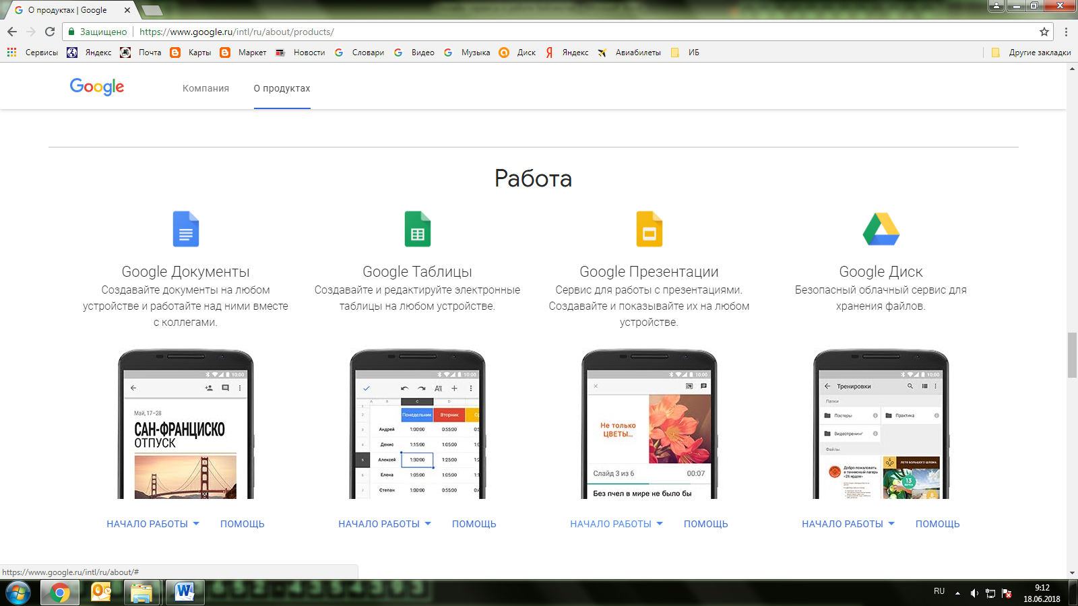This screenshot has width=1078, height=606.
Task: Open the Action Center flag icon
Action: [x=1007, y=593]
